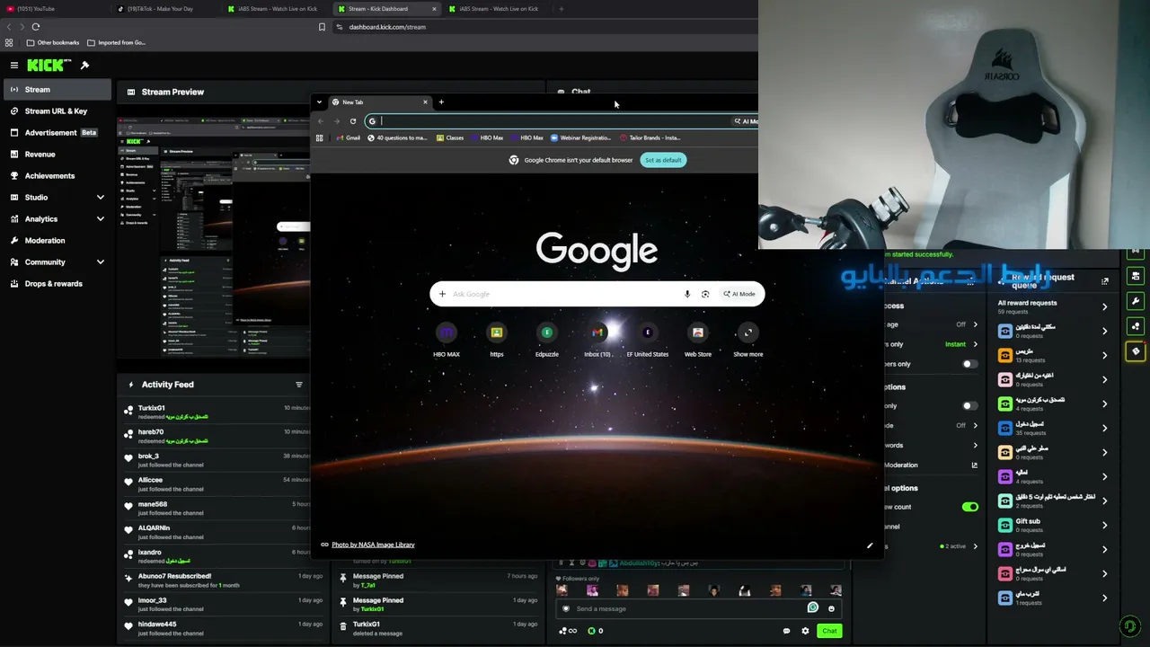Open Achievements in the sidebar
This screenshot has width=1150, height=647.
(56, 176)
